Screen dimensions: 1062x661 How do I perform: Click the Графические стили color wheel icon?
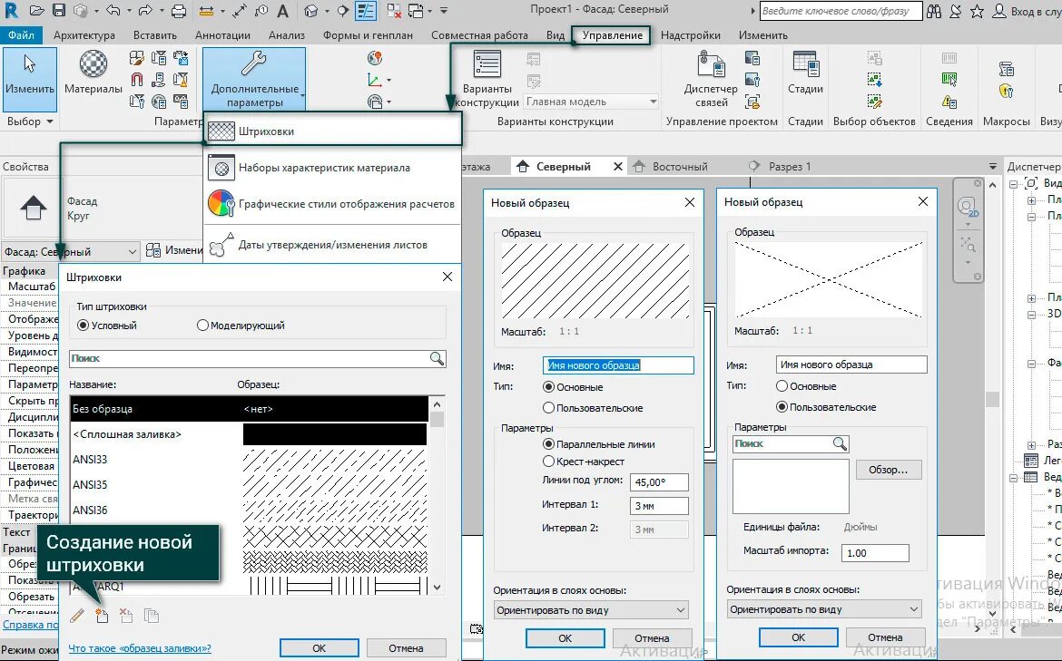pyautogui.click(x=221, y=204)
